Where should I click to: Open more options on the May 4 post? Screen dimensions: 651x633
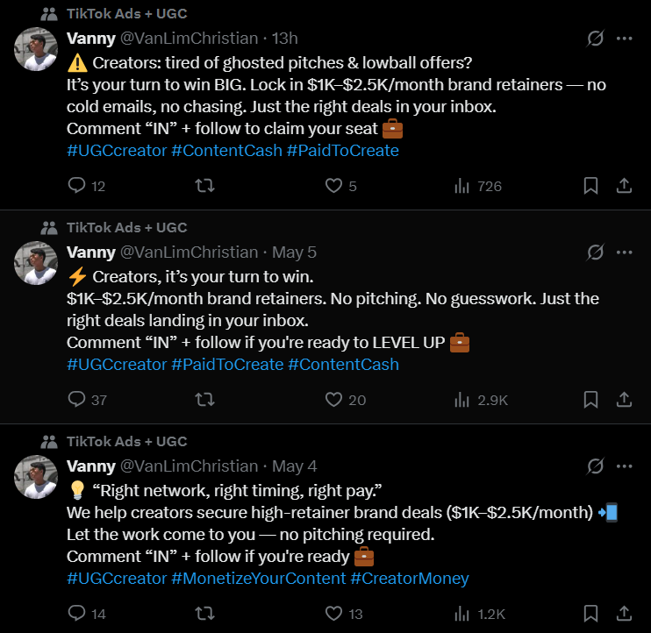point(624,466)
